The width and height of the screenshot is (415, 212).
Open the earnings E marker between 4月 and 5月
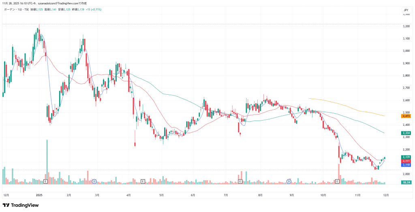(x=143, y=182)
